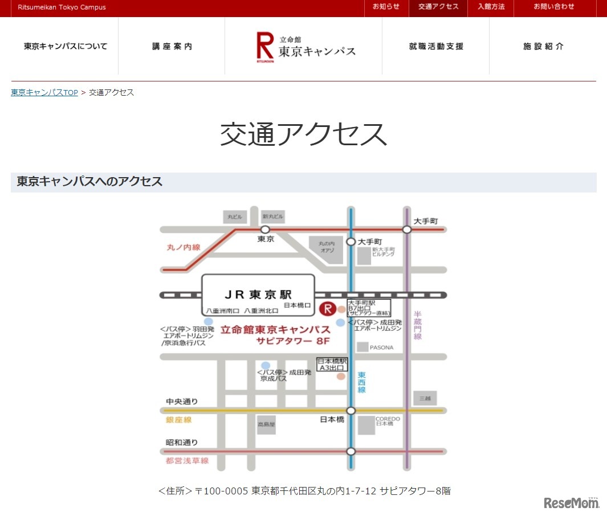607x516 pixels.
Task: Click the 日本橋駅 A3出口 label box
Action: (x=332, y=365)
